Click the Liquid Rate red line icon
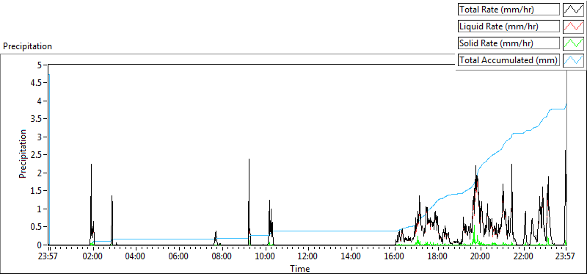 pyautogui.click(x=574, y=26)
